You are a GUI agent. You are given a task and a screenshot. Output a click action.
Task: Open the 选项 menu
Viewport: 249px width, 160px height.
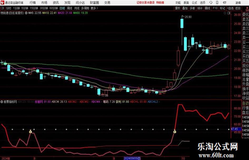[203, 3]
